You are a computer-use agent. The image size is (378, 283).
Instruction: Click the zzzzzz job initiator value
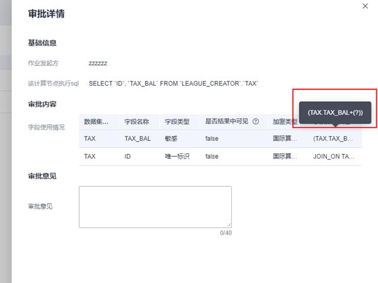pyautogui.click(x=98, y=62)
